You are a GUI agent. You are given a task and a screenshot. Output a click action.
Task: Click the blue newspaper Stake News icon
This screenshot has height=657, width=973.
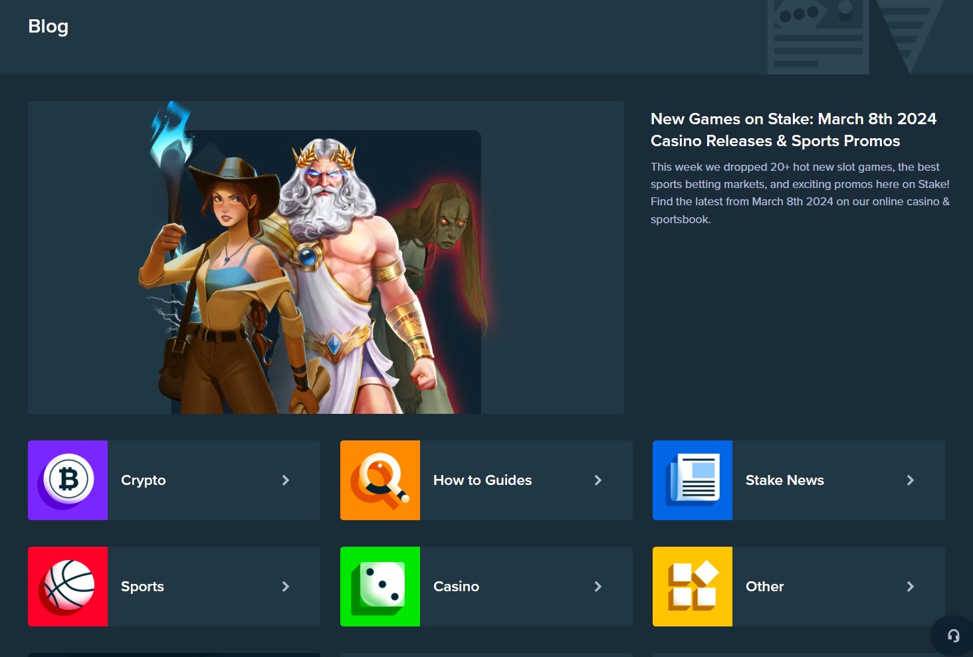[693, 480]
